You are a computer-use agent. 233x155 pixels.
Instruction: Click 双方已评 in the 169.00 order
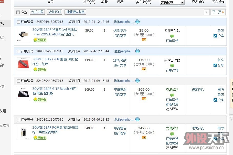172,109
